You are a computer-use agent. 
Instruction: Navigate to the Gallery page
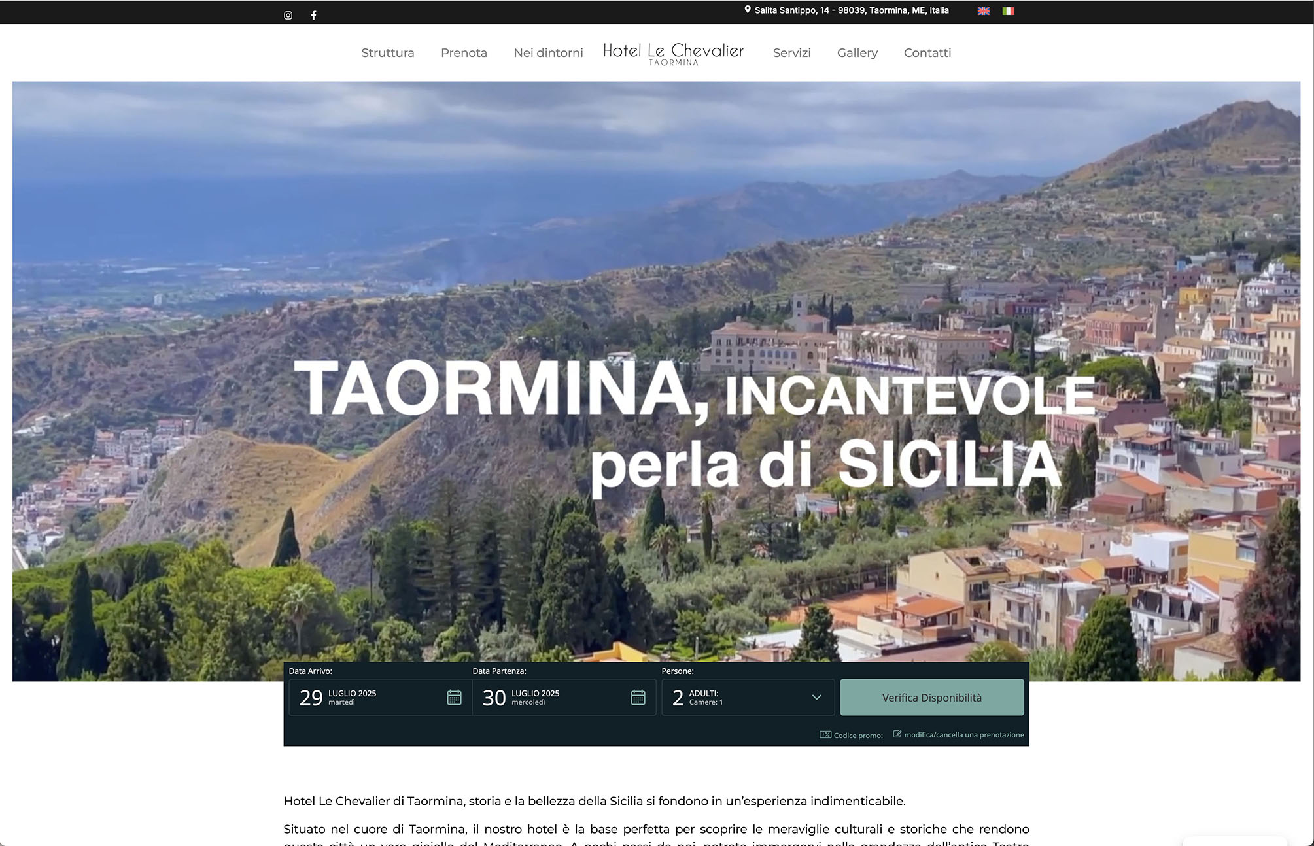[857, 53]
